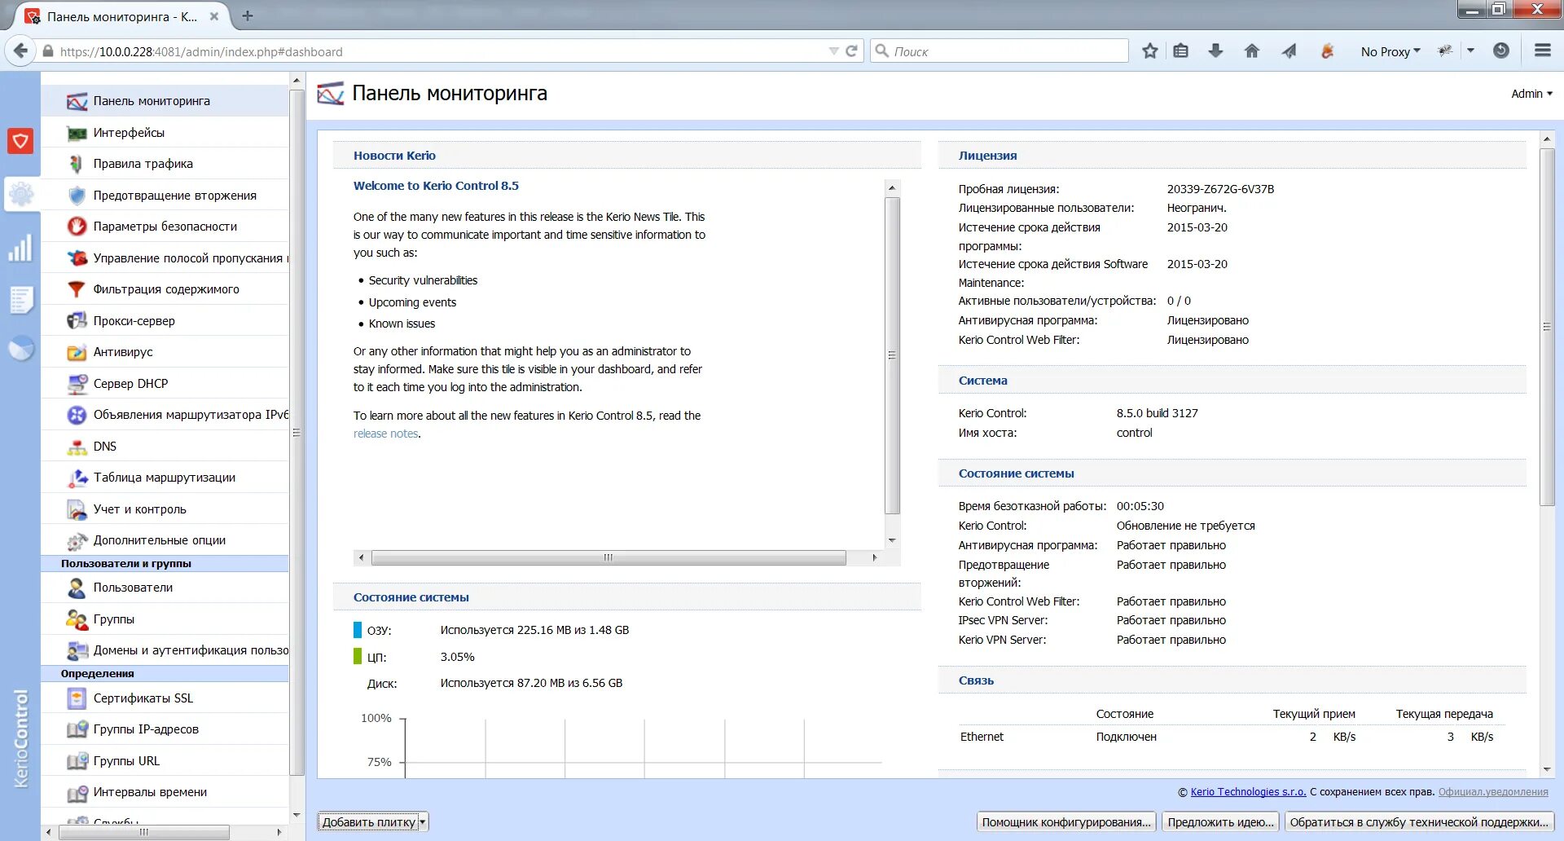Click the dashboard right vertical scrollbar
This screenshot has height=841, width=1564.
1547,326
